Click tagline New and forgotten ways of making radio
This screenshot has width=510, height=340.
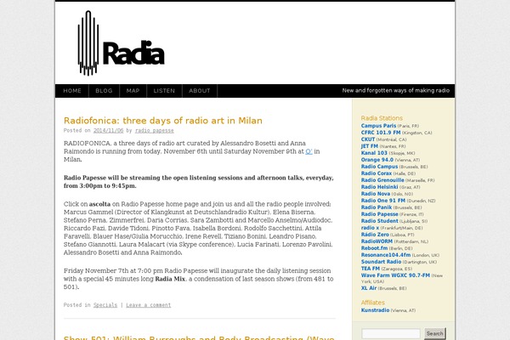pos(396,90)
